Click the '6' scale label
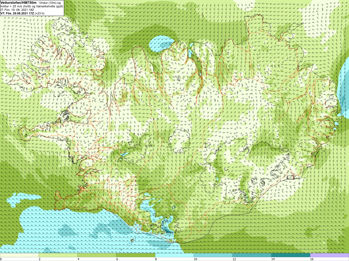Image resolution: width=349 pixels, height=261 pixels. pyautogui.click(x=117, y=259)
